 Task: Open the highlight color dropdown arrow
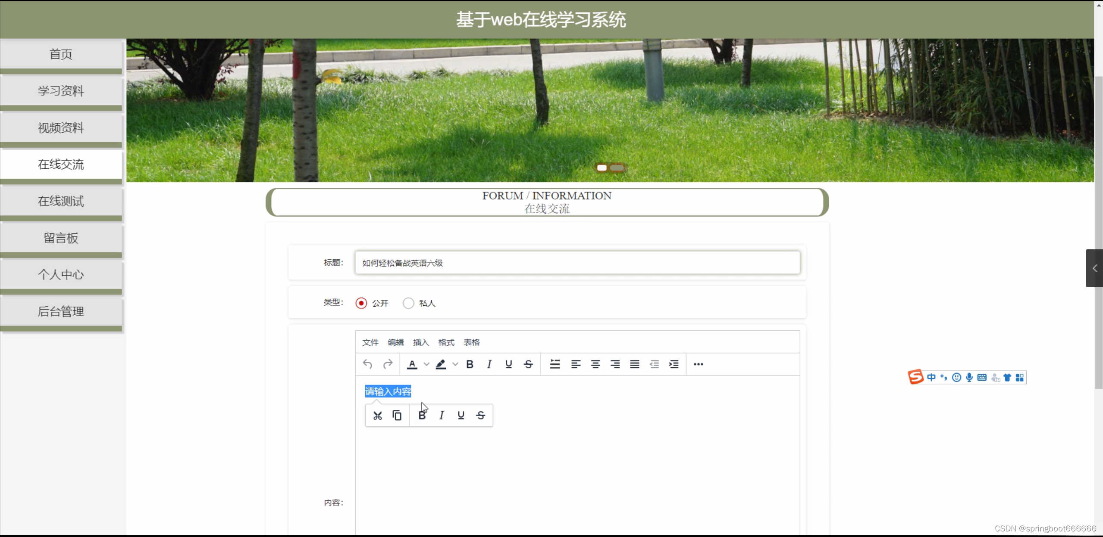tap(455, 364)
